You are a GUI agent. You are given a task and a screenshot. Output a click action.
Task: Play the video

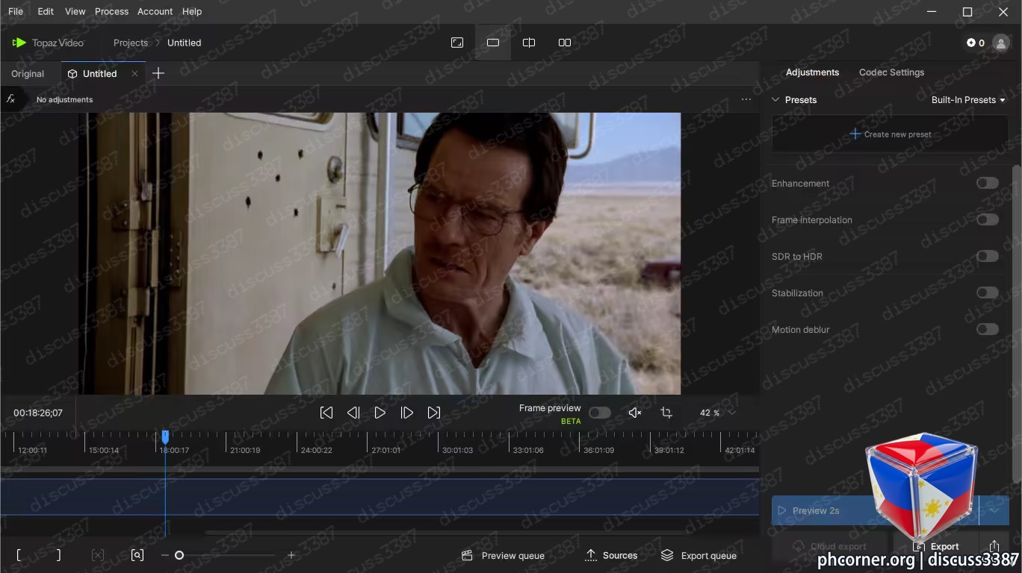click(380, 413)
